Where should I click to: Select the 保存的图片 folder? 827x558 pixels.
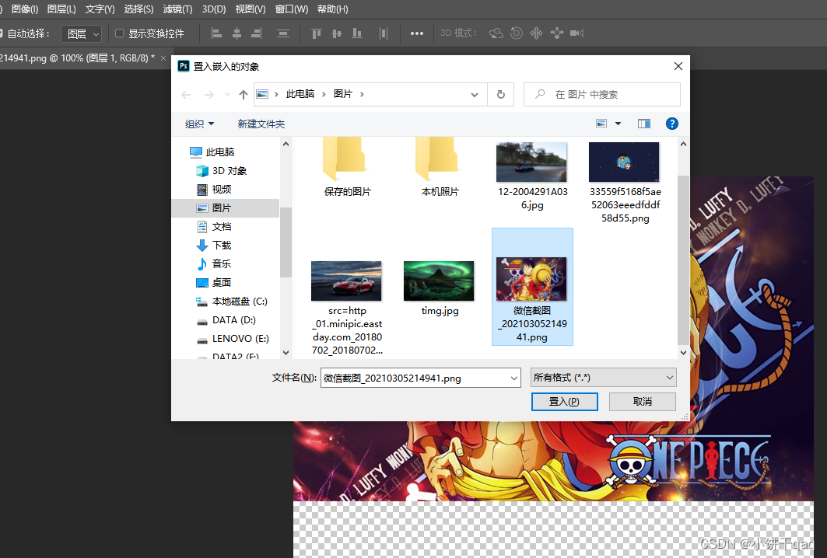(x=347, y=166)
